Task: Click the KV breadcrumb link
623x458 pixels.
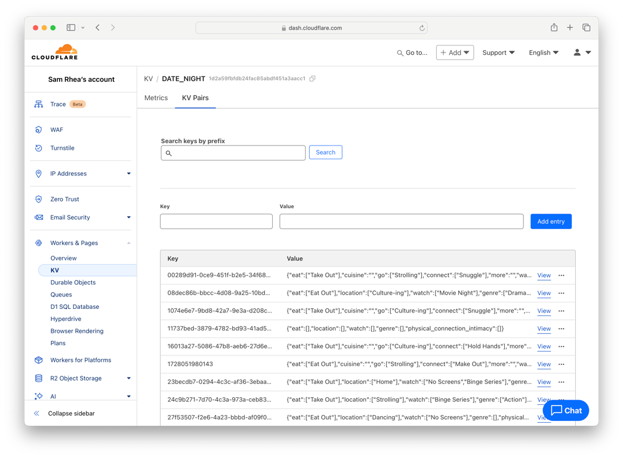Action: click(x=148, y=79)
